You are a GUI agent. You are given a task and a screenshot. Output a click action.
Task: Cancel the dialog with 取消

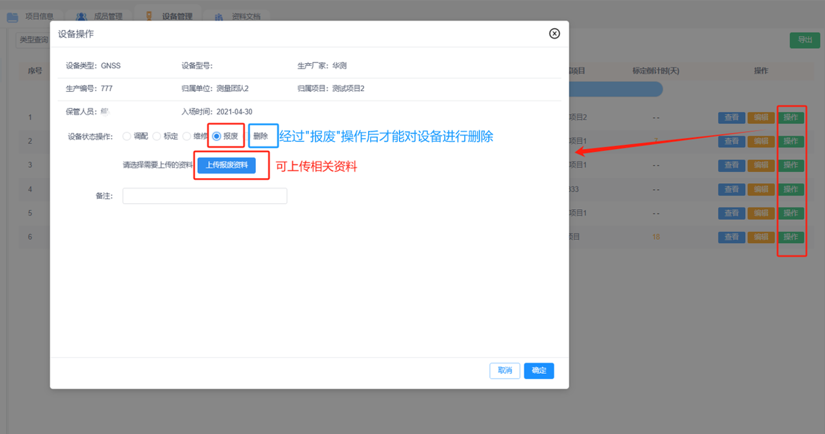[505, 370]
